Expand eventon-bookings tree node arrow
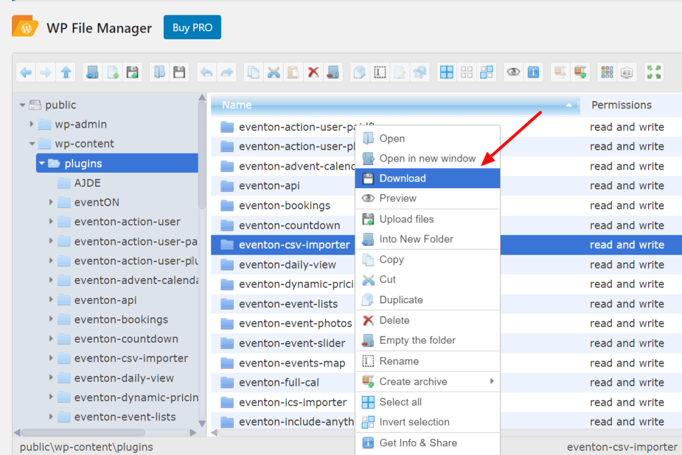 (51, 319)
